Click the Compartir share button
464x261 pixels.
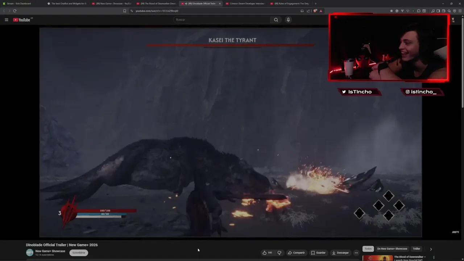point(296,253)
